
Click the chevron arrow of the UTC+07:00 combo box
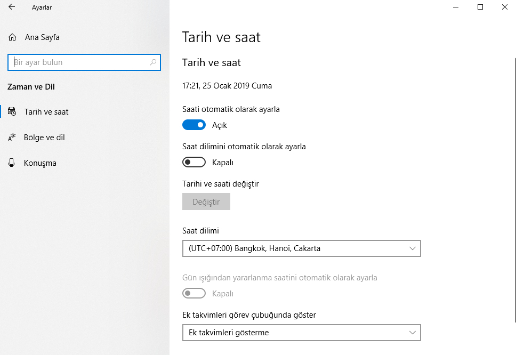click(412, 248)
